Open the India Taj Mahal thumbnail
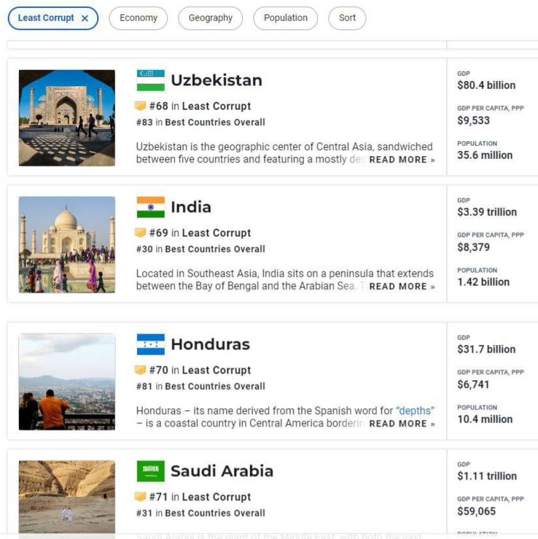The image size is (538, 539). pos(67,245)
